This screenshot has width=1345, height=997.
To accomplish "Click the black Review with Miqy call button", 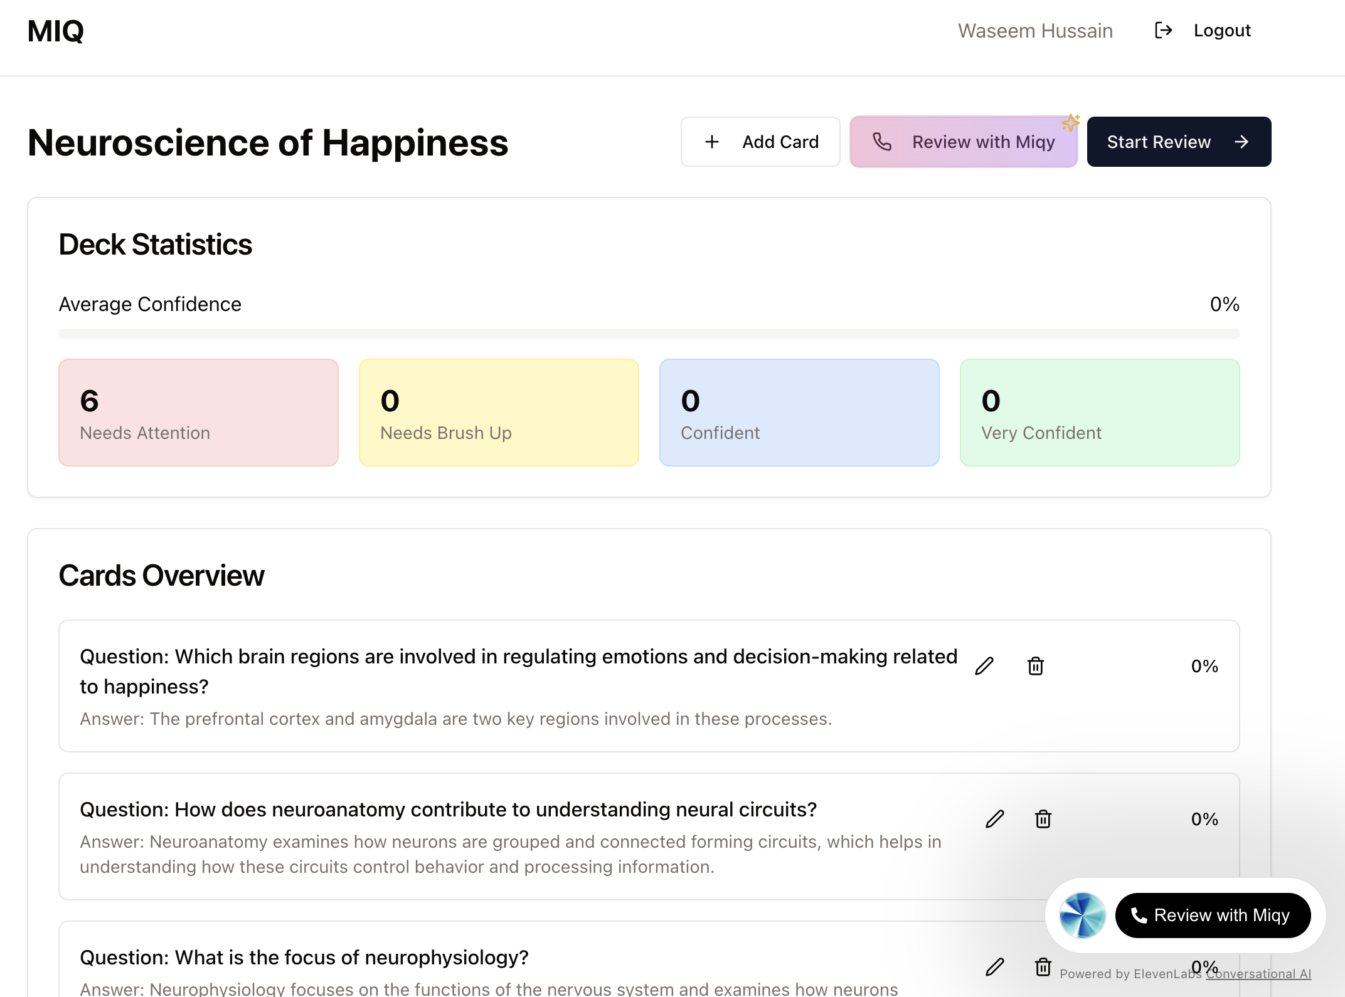I will [x=1213, y=915].
